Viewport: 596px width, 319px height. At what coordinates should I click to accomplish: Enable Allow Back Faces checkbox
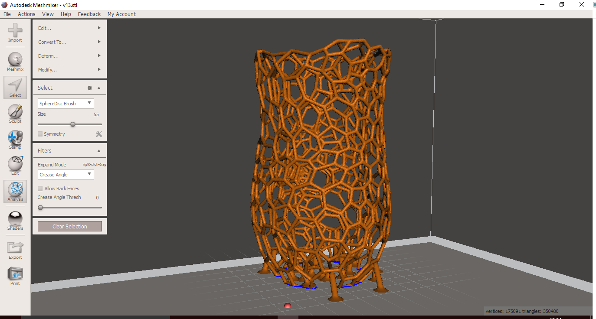click(x=40, y=189)
